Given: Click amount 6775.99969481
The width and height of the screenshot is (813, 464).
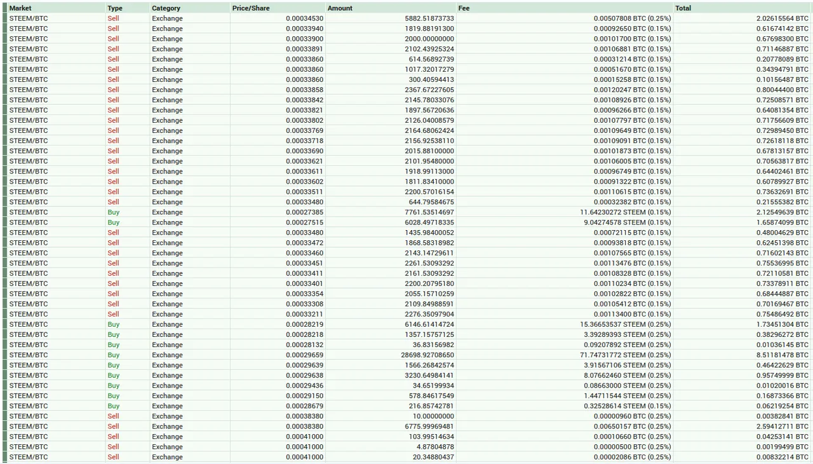Looking at the screenshot, I should 429,426.
